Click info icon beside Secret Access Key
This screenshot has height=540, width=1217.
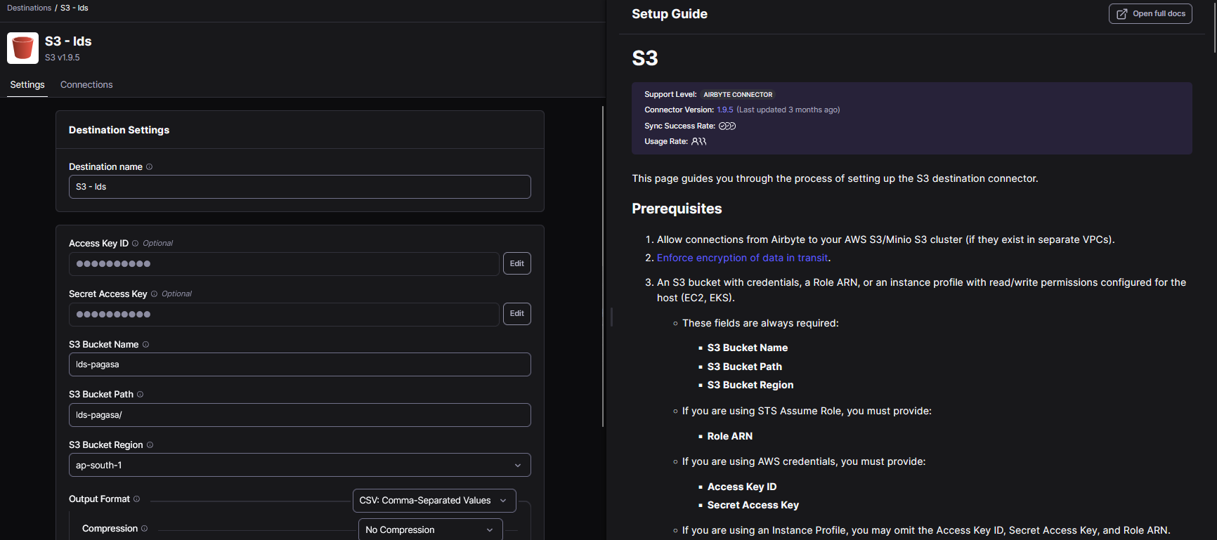click(154, 294)
